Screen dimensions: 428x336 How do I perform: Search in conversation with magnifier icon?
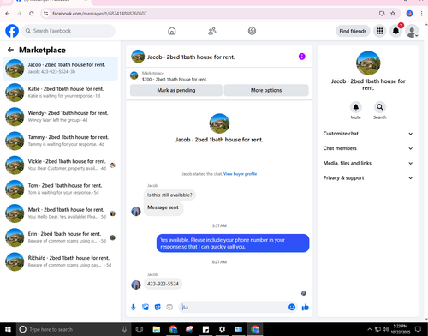[x=380, y=107]
